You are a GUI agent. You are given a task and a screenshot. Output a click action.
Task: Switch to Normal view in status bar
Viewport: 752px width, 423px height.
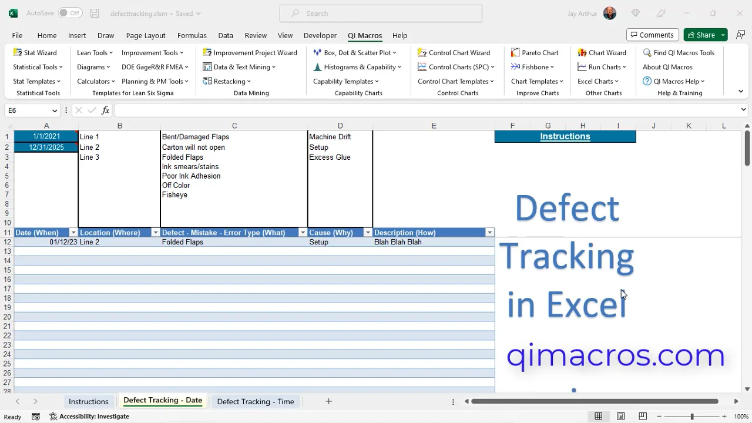598,417
